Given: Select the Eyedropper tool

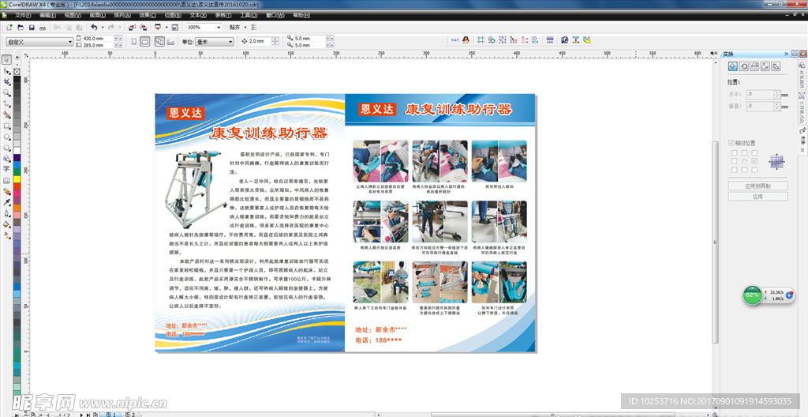Looking at the screenshot, I should pyautogui.click(x=6, y=202).
